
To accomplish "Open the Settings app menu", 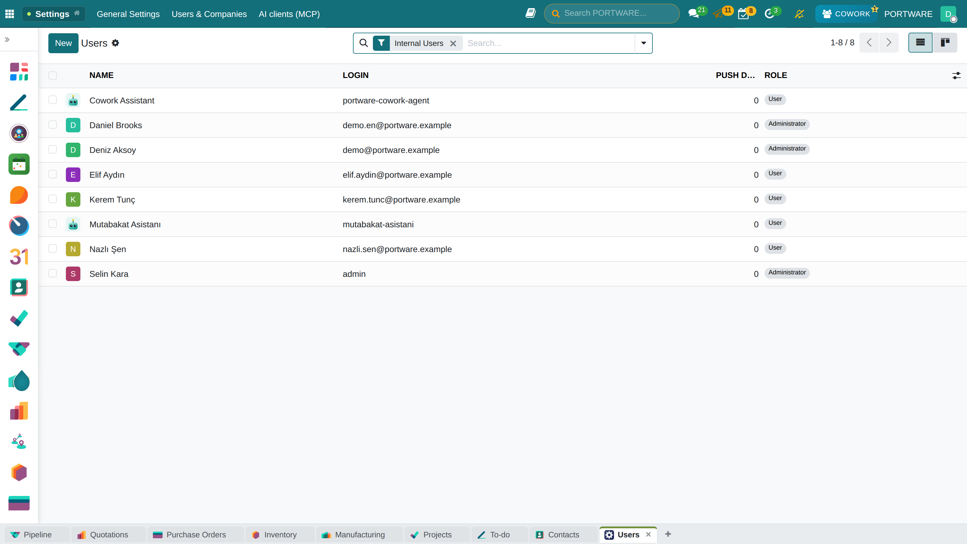I will (54, 14).
